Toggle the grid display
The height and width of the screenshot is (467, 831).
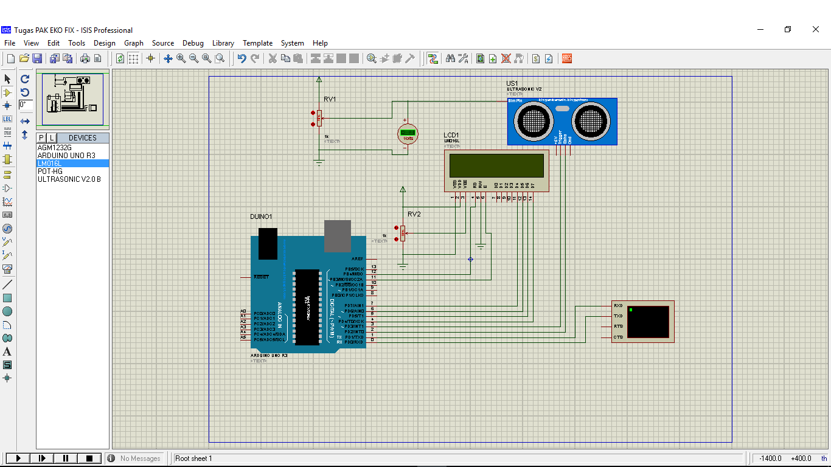click(x=133, y=58)
